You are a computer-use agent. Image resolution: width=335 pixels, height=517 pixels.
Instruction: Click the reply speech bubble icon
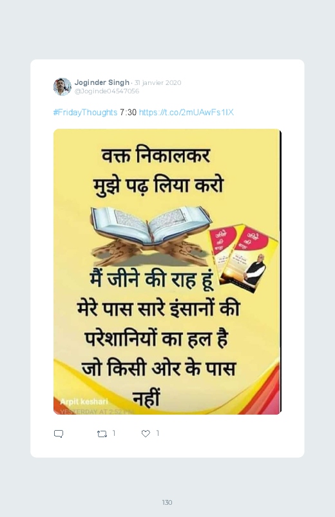pyautogui.click(x=59, y=433)
